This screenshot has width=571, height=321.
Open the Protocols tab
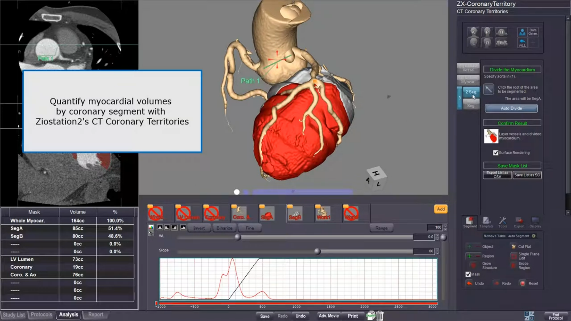[41, 314]
